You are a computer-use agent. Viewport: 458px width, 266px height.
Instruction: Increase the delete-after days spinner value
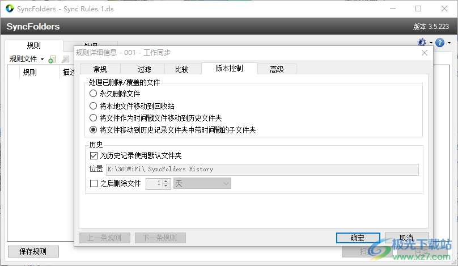click(166, 181)
